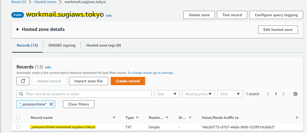Sort by Record name column arrow
The width and height of the screenshot is (307, 133).
(x=114, y=118)
